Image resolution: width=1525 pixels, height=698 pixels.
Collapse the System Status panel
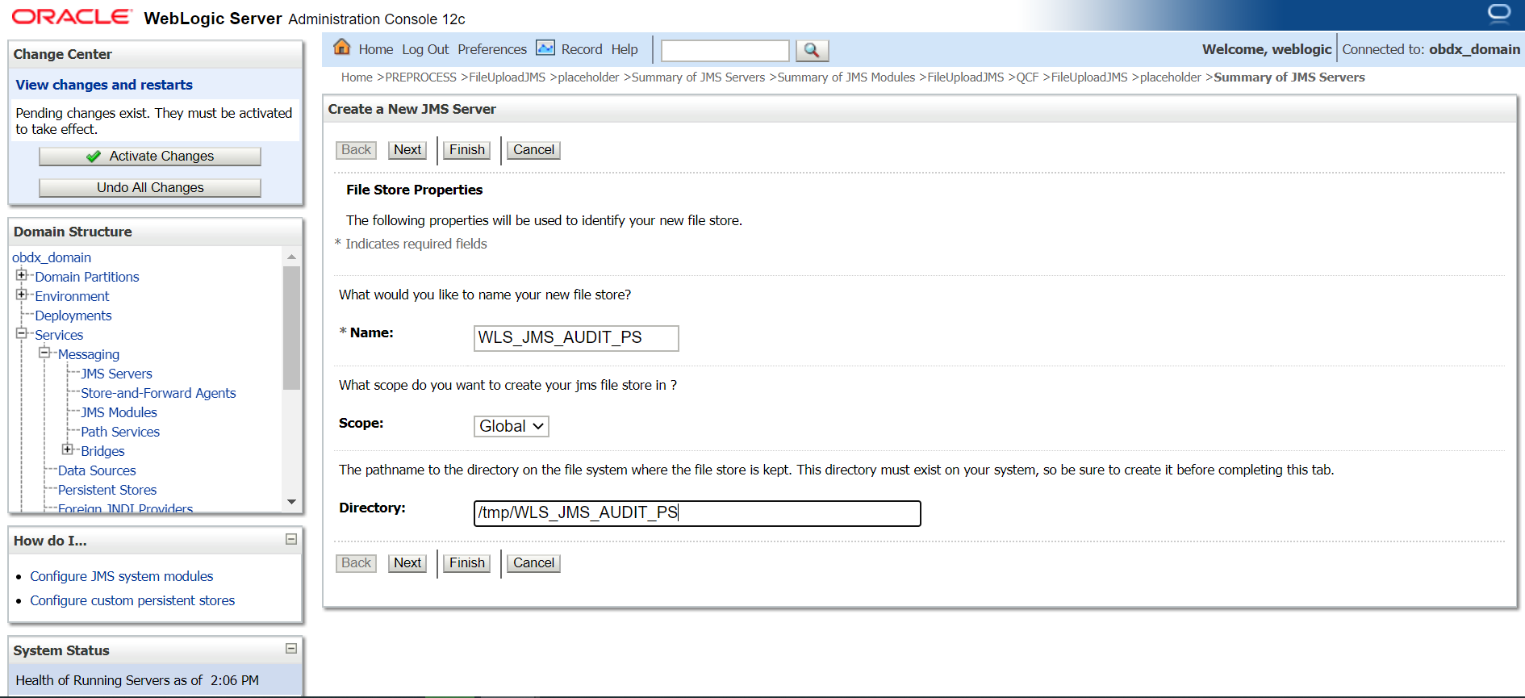click(291, 649)
